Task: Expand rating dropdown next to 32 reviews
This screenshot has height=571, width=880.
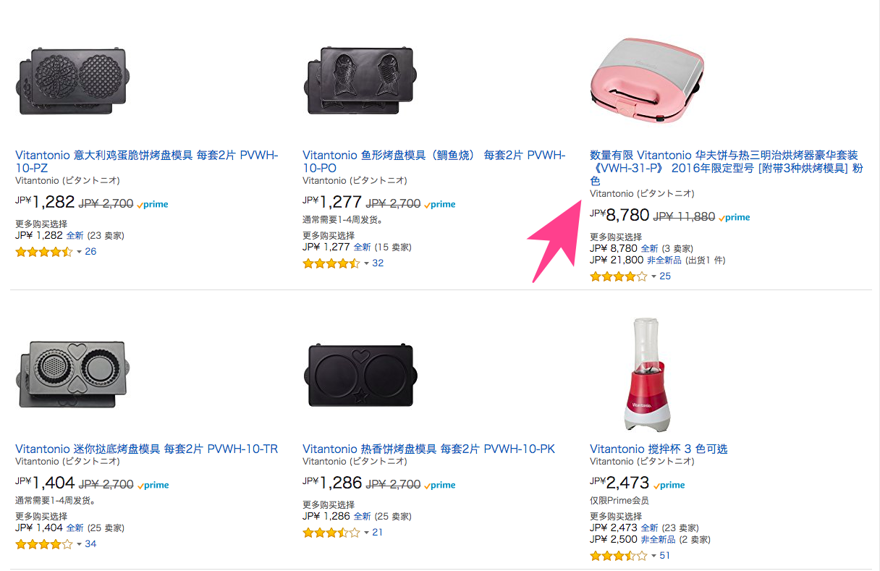Action: tap(366, 263)
